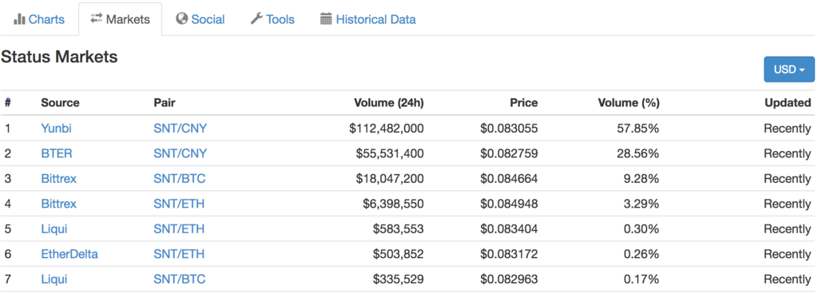Click the 0.30% volume share cell

641,228
